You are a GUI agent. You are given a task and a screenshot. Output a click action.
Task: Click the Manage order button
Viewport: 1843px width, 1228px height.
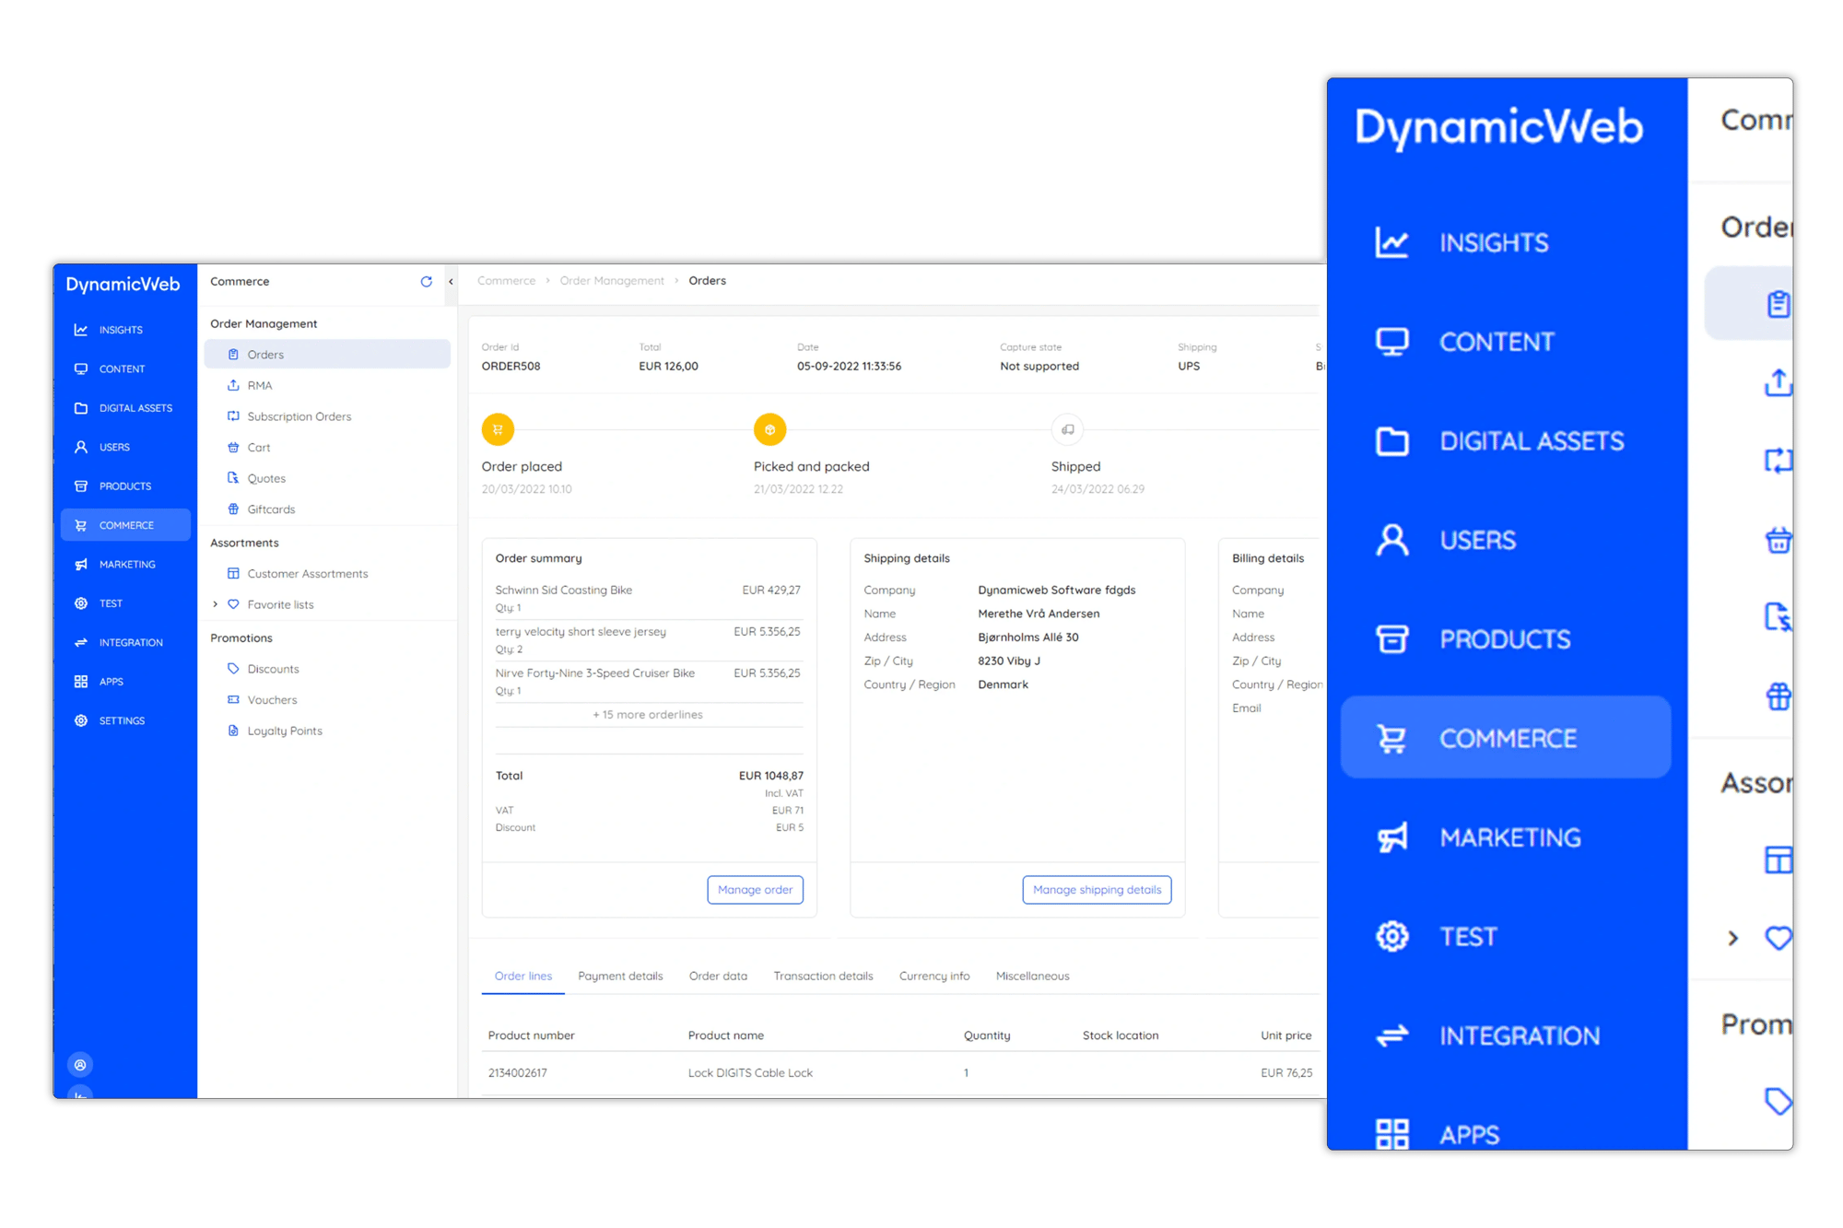755,890
